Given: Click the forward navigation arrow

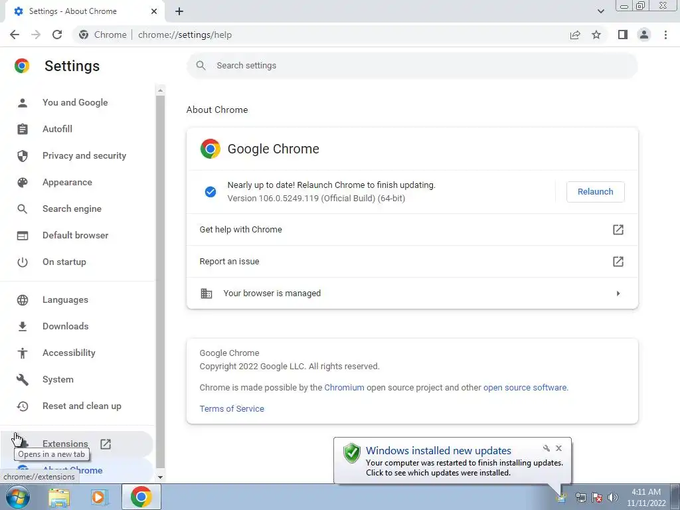Looking at the screenshot, I should coord(36,35).
